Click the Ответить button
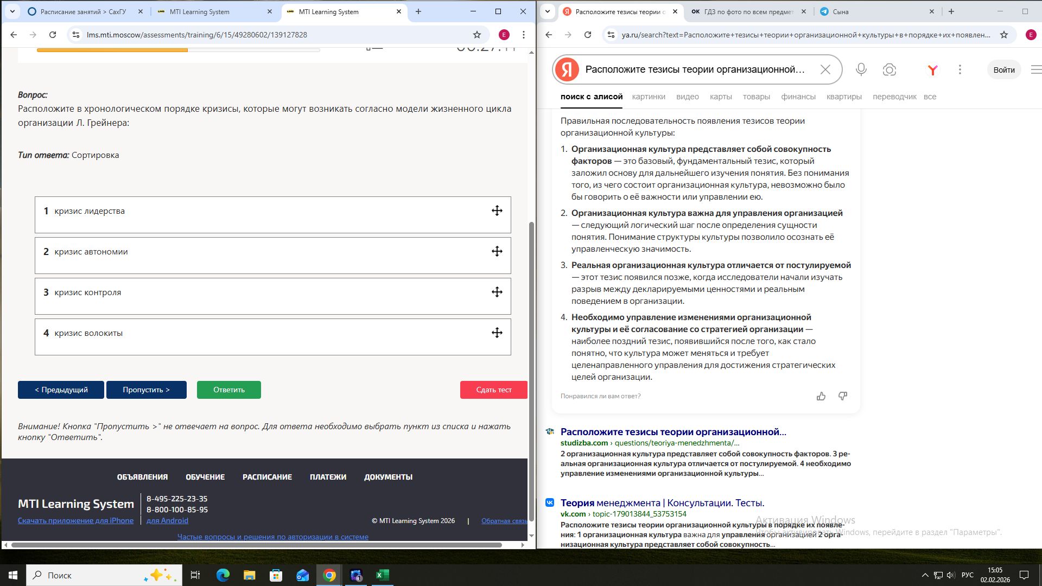Viewport: 1042px width, 586px height. [x=229, y=390]
